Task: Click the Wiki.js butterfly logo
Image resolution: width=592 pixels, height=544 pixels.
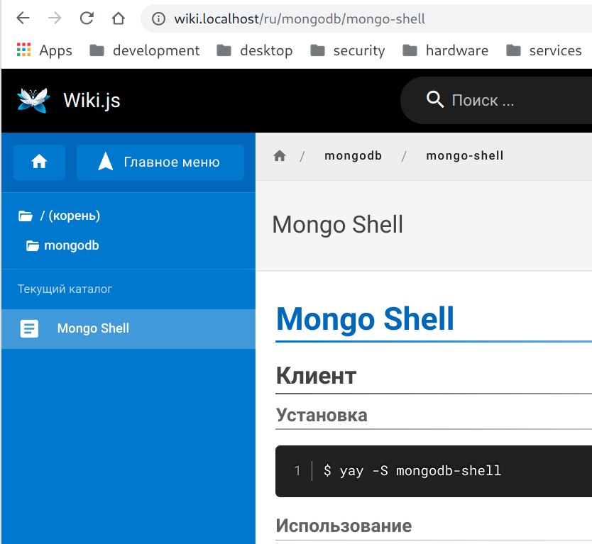Action: [x=33, y=100]
